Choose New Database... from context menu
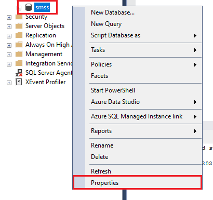 (x=137, y=12)
